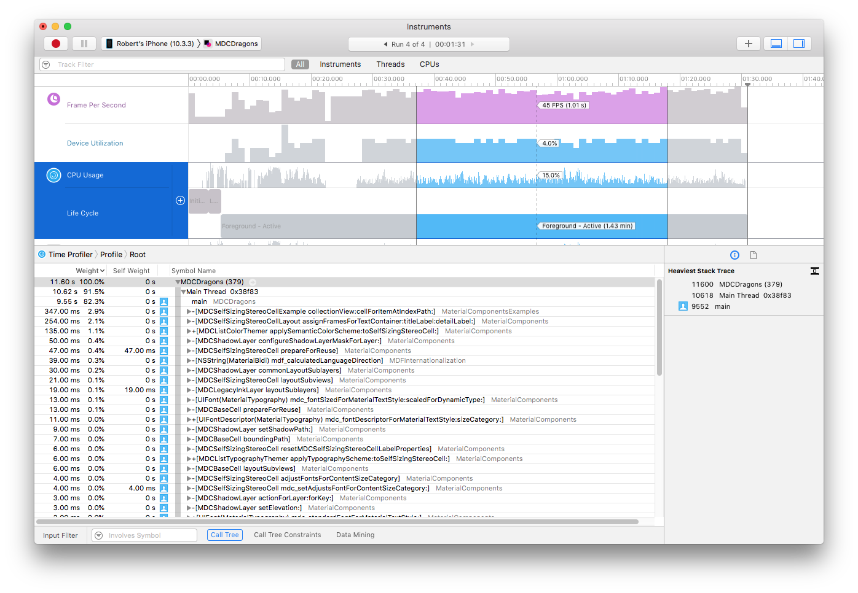The width and height of the screenshot is (858, 593).
Task: Click user icon on 347.00 ms row
Action: pyautogui.click(x=163, y=311)
